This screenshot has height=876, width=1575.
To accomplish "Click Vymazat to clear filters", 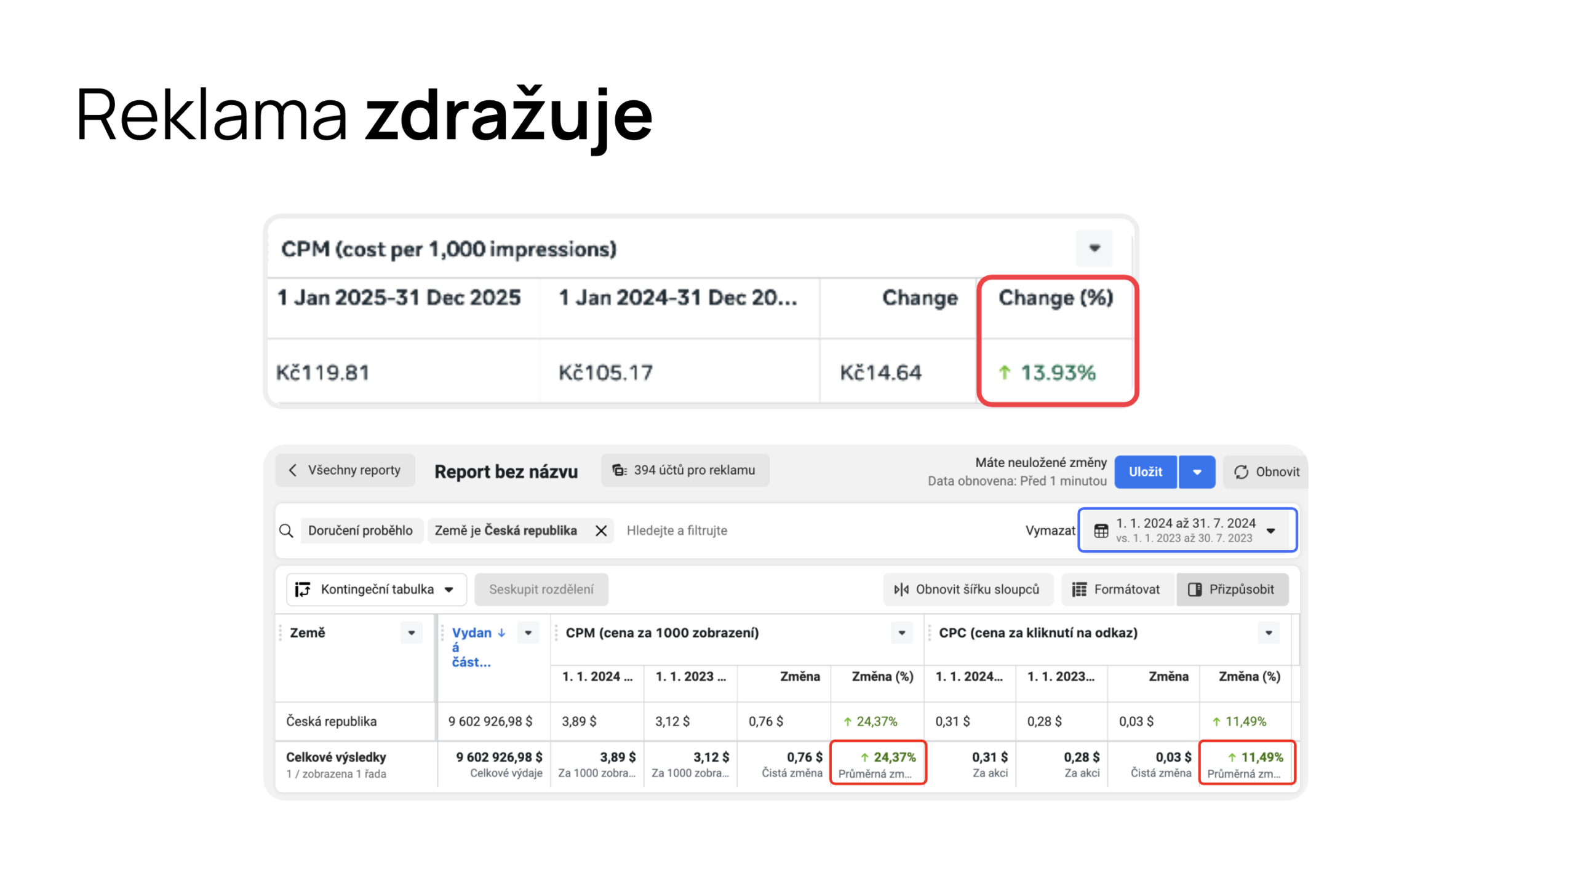I will point(1050,531).
